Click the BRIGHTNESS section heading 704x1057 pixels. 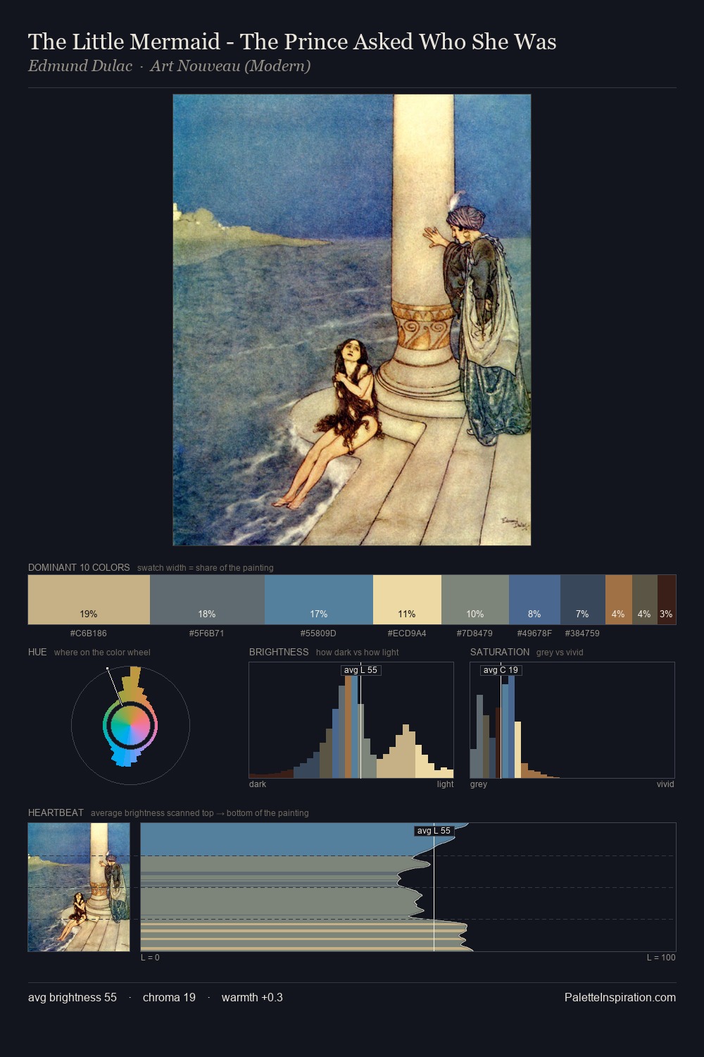pyautogui.click(x=279, y=652)
